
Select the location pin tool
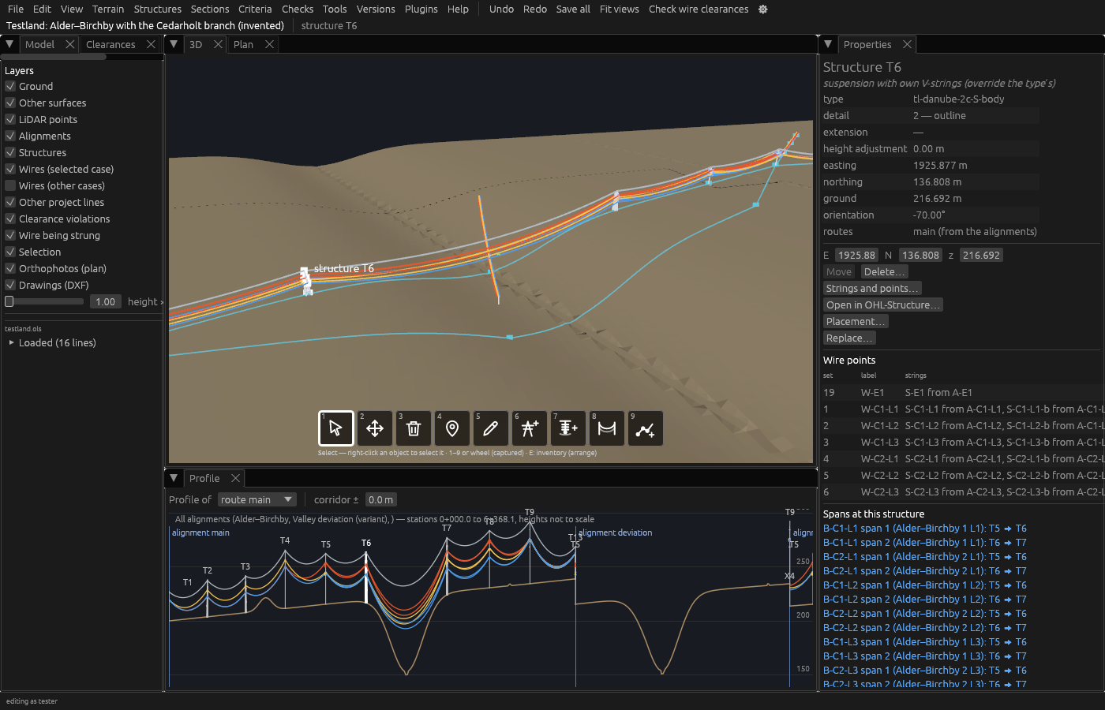click(452, 428)
